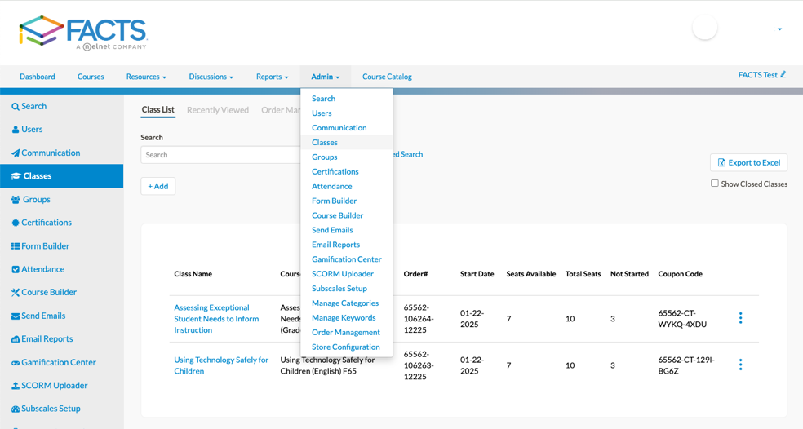Image resolution: width=803 pixels, height=429 pixels.
Task: Select Send Emails in the Admin menu
Action: pyautogui.click(x=332, y=230)
